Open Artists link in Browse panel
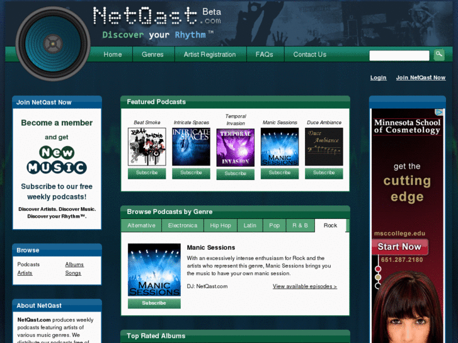The image size is (458, 343). pos(25,273)
